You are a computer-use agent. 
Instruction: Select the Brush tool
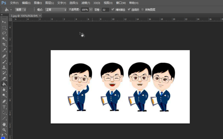tap(4, 61)
